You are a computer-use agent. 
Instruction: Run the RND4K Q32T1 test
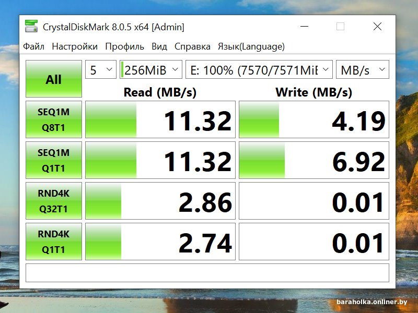(54, 201)
